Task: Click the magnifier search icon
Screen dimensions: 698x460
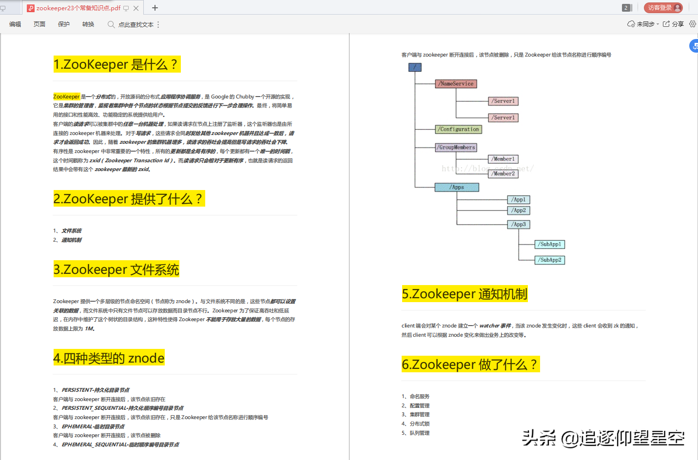Action: [x=111, y=24]
